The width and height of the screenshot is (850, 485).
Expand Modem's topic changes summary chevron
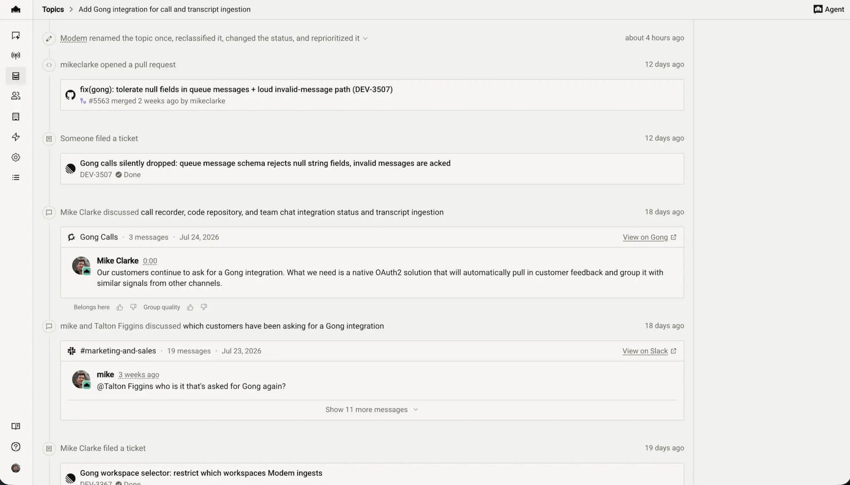coord(365,38)
